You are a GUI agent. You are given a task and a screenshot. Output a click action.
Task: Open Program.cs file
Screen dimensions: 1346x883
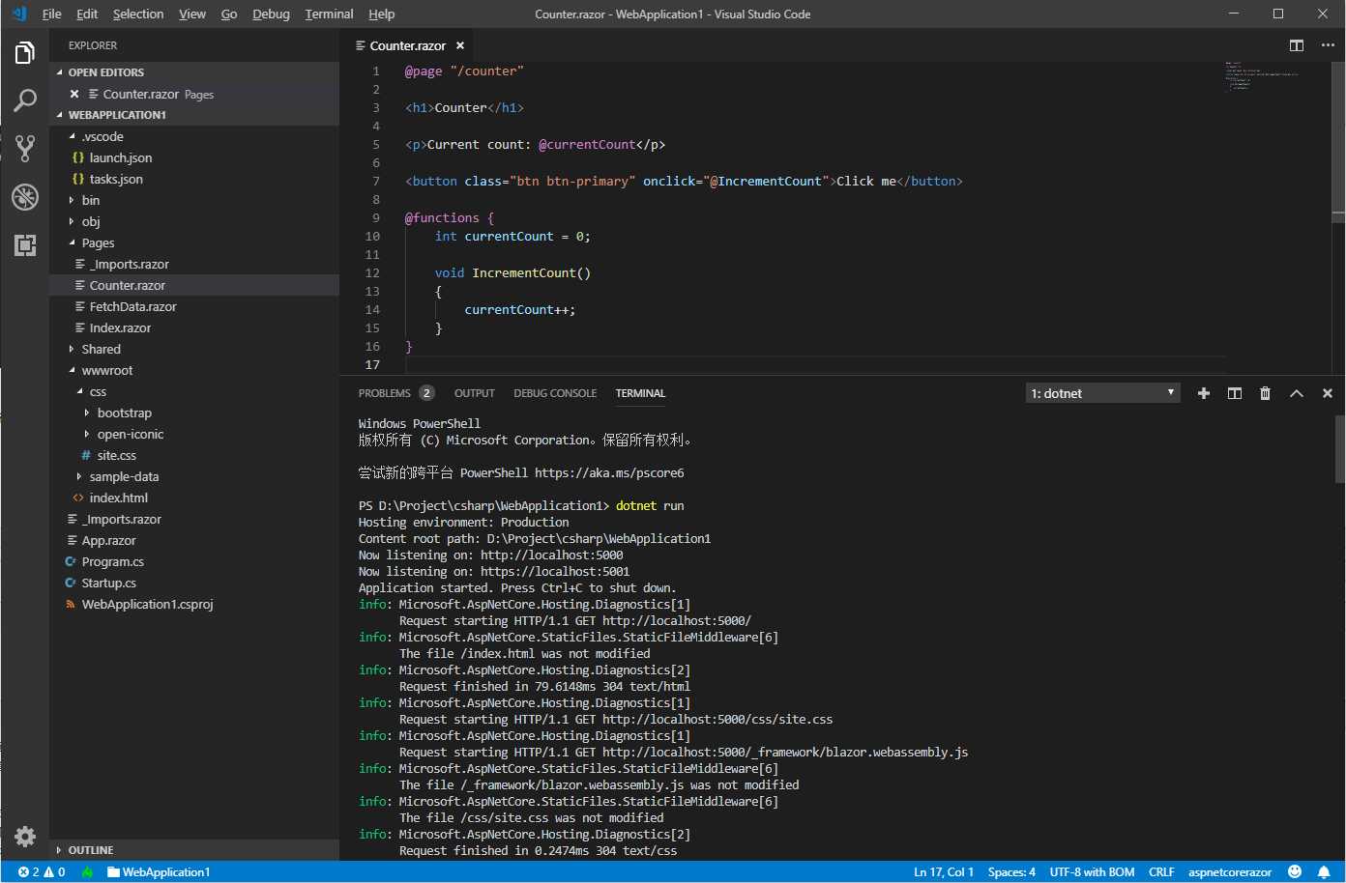click(x=194, y=561)
